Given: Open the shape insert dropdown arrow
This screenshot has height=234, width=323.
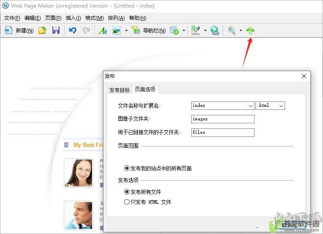Looking at the screenshot, I should tap(184, 31).
